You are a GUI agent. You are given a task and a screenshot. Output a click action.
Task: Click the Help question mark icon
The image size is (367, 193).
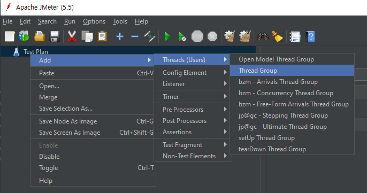click(310, 37)
